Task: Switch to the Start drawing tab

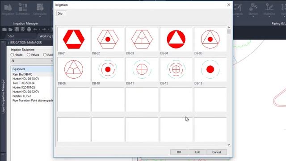Action: 11,36
